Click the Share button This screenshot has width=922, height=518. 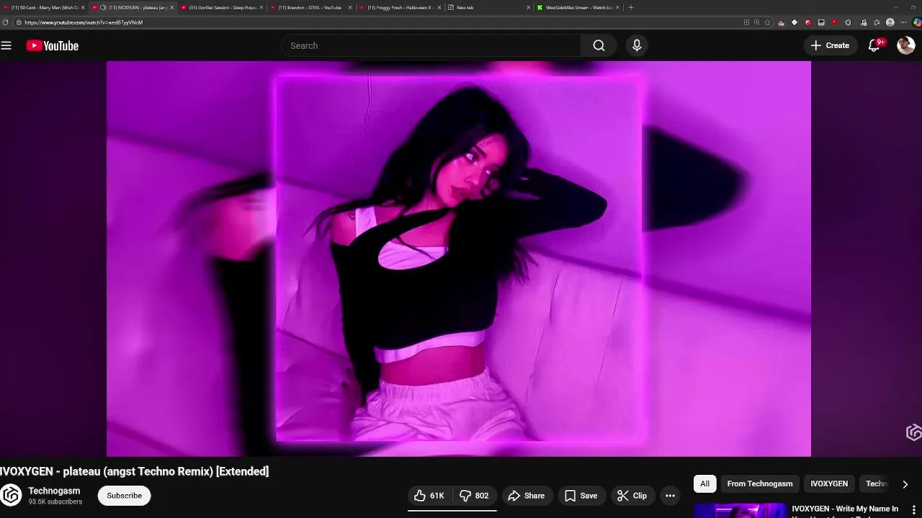tap(527, 496)
